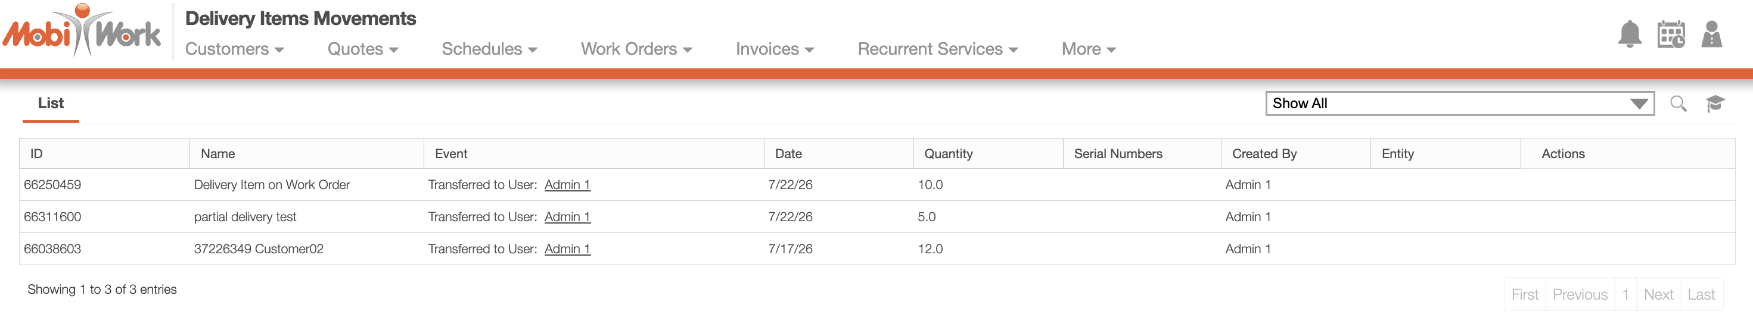Click the MobiWork logo
The width and height of the screenshot is (1753, 327).
coord(82,30)
